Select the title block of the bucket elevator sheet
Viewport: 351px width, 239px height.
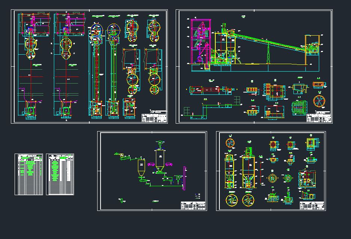[x=154, y=118]
